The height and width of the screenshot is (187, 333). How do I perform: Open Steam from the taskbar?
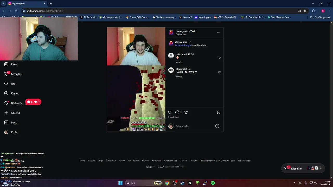click(182, 183)
